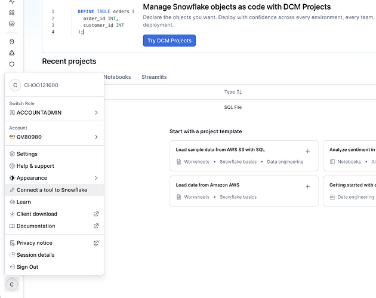Open the database icon in left sidebar
Viewport: 376px width, 298px height.
12,42
